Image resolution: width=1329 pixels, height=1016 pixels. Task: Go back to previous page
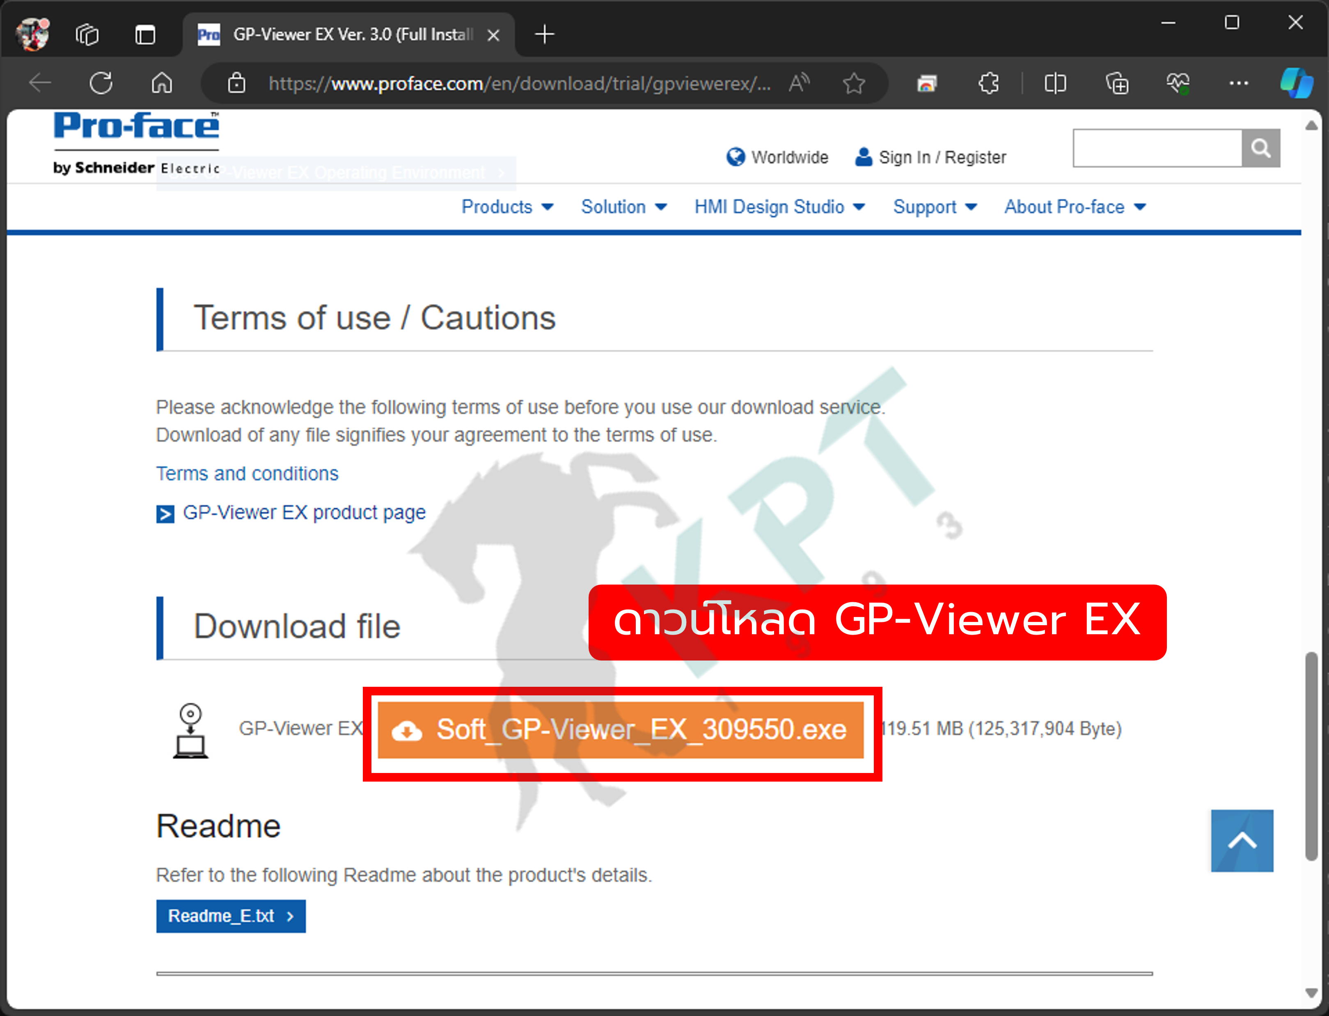point(41,83)
